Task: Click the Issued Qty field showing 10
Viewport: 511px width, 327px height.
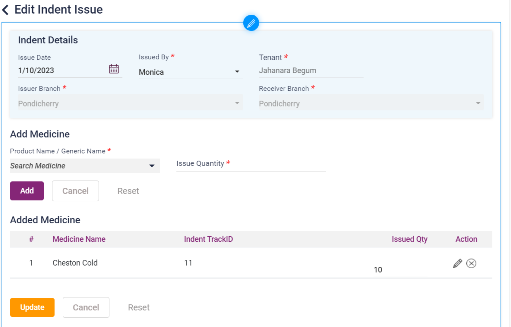Action: point(400,270)
